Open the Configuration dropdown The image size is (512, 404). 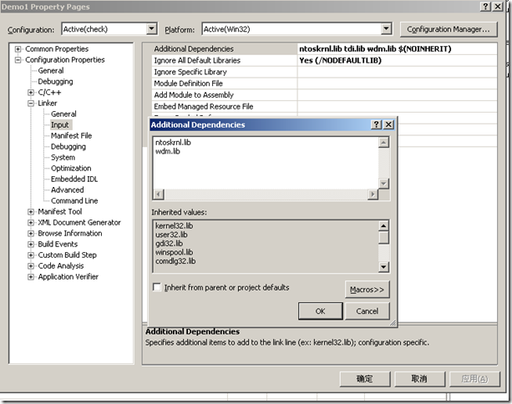[x=151, y=29]
